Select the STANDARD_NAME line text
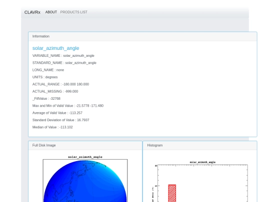Screen dimensions: 270x202 pos(64,63)
